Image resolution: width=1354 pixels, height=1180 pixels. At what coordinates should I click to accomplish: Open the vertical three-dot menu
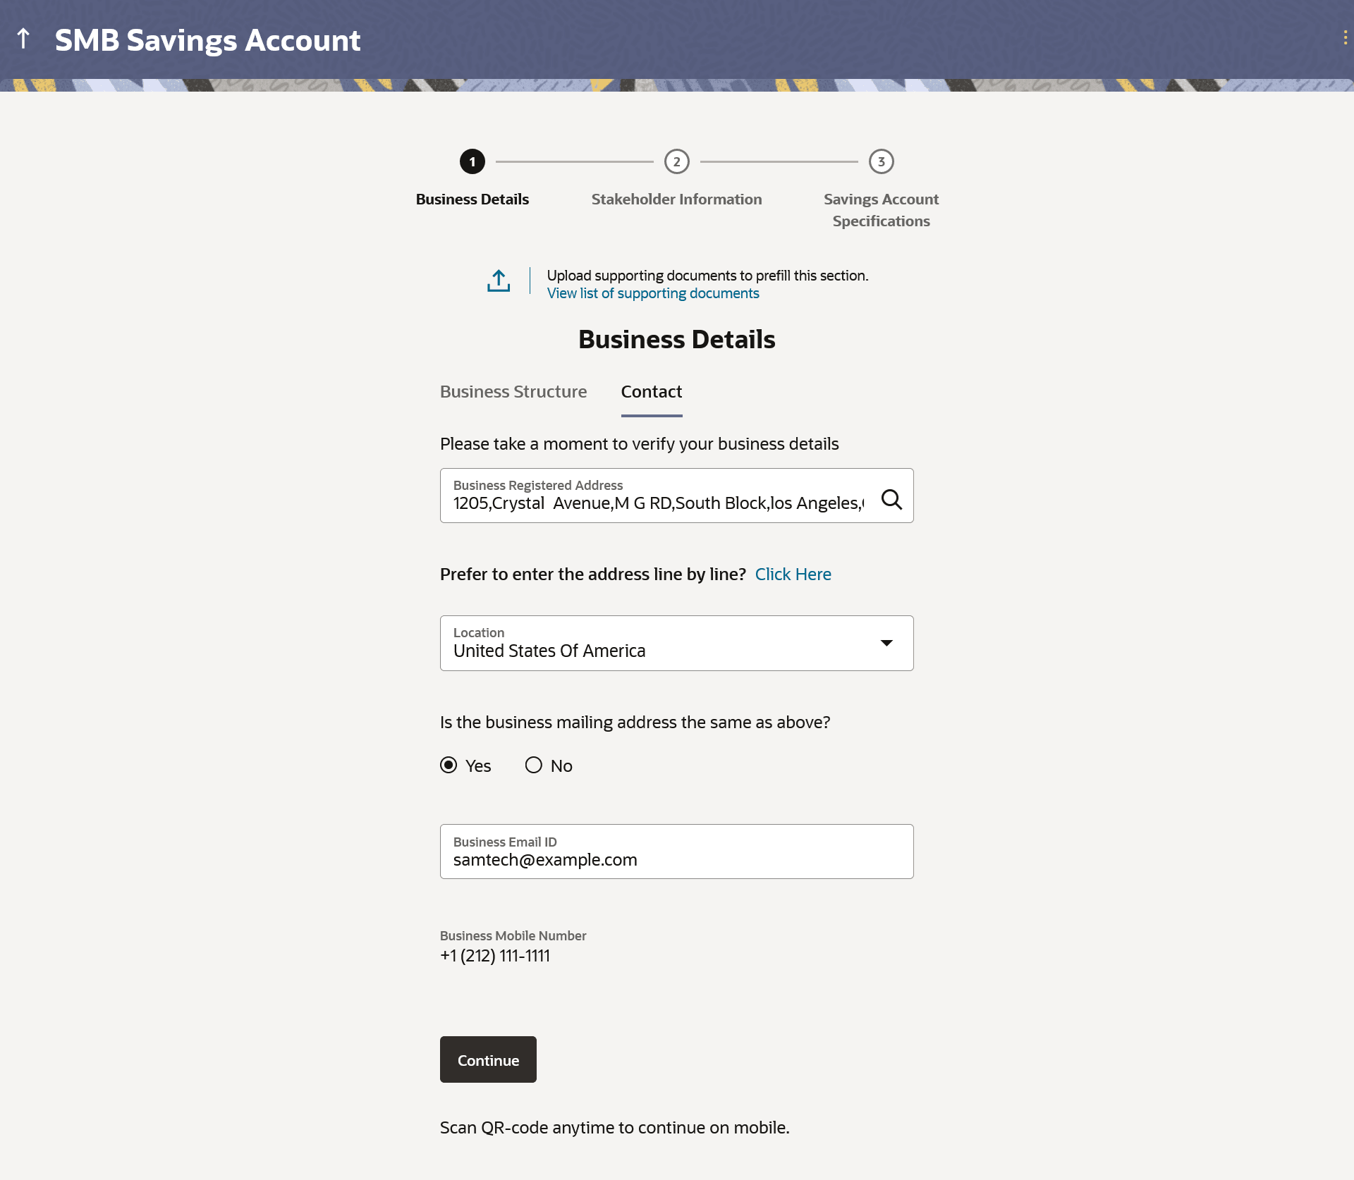[x=1345, y=38]
